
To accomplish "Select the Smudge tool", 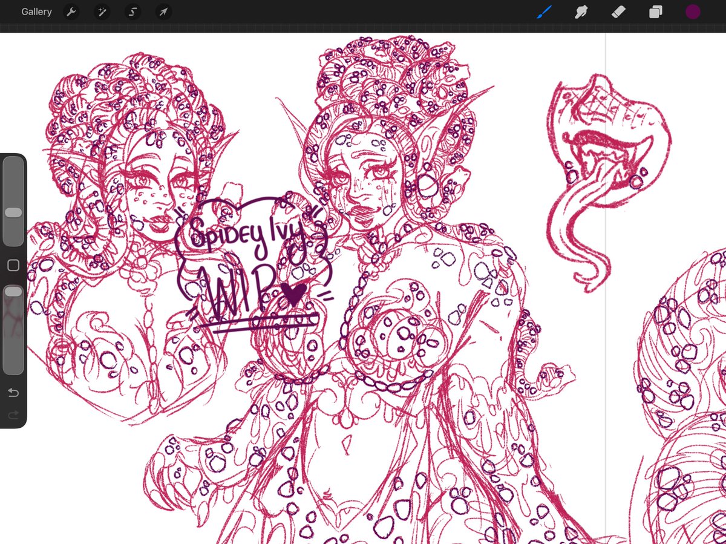I will pyautogui.click(x=581, y=11).
